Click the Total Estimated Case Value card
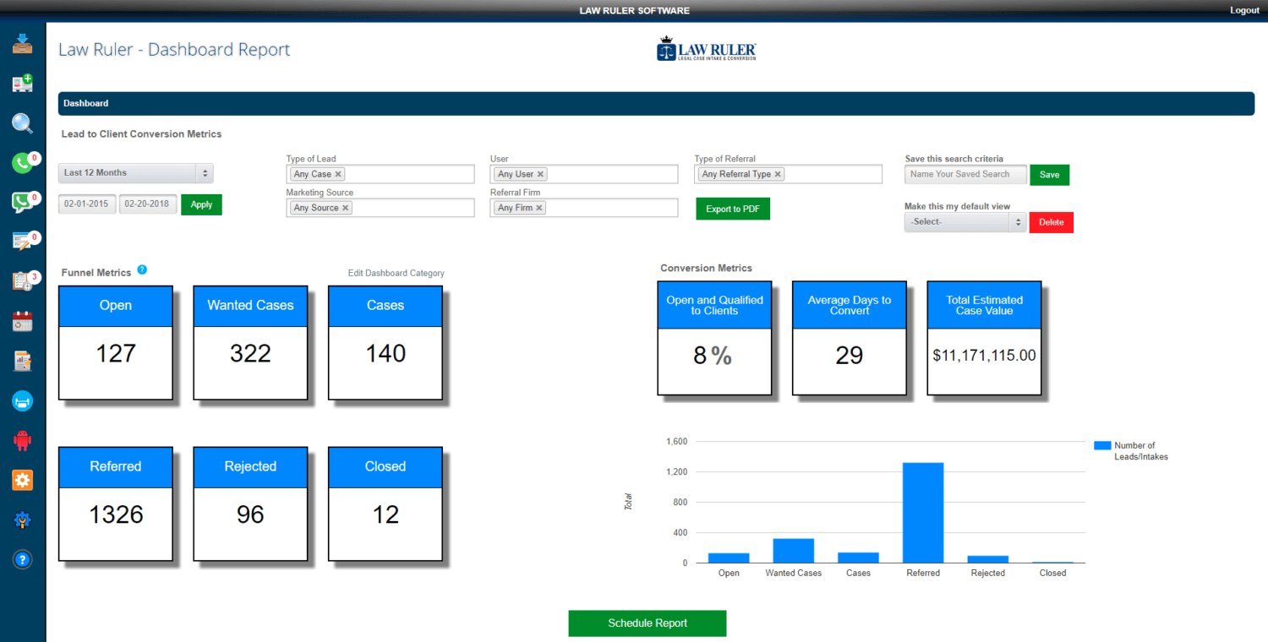1268x642 pixels. pos(984,338)
